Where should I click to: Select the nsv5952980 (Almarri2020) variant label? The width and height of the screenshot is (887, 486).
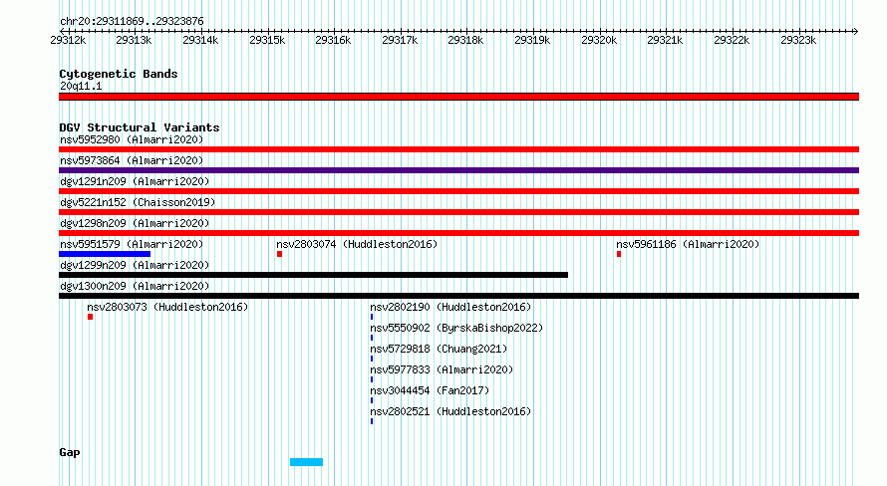(132, 139)
